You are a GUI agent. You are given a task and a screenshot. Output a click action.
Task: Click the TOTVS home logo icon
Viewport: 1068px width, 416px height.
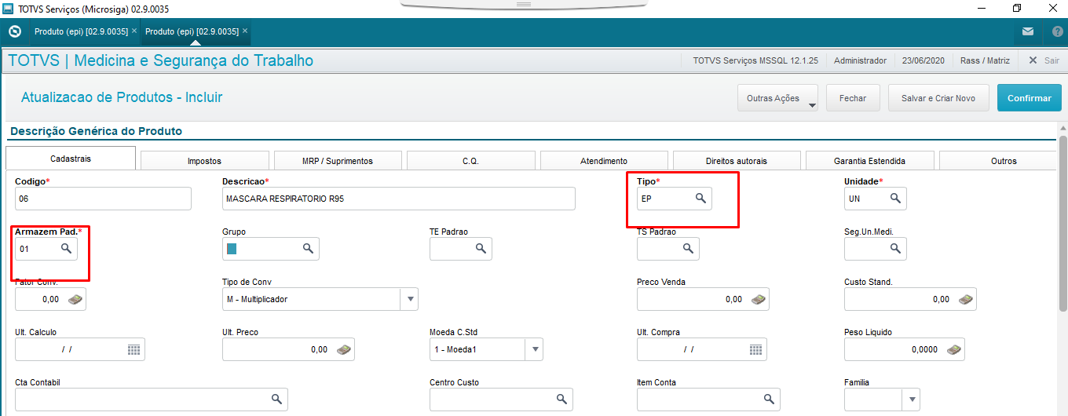[14, 31]
